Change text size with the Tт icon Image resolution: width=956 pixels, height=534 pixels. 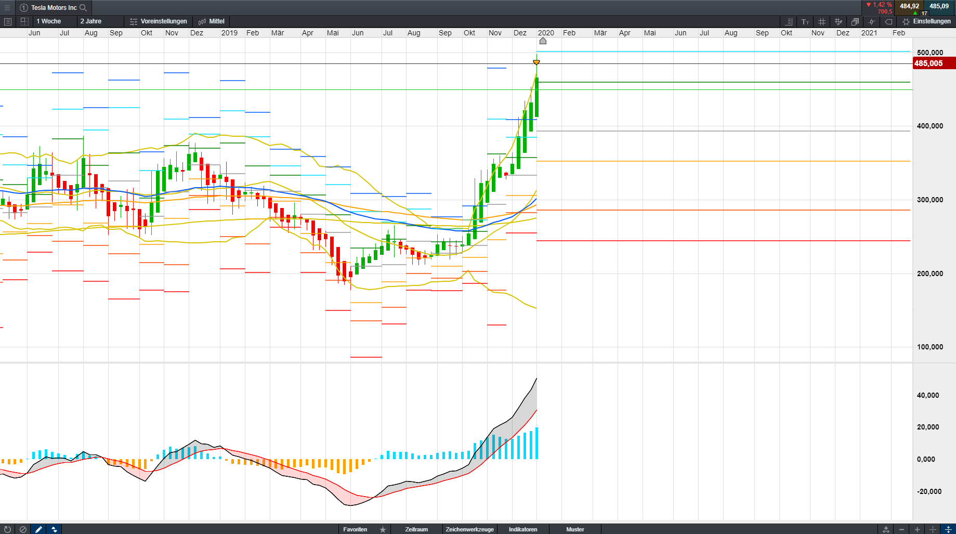[805, 22]
